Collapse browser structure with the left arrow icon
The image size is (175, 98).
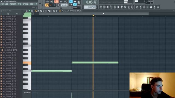pyautogui.click(x=17, y=14)
